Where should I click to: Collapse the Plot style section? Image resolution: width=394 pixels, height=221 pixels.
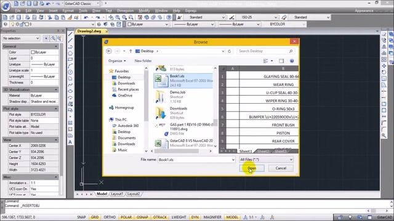pyautogui.click(x=56, y=109)
